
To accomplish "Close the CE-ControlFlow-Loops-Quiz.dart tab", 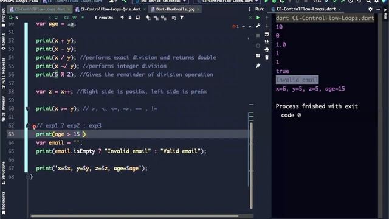I will tap(145, 9).
